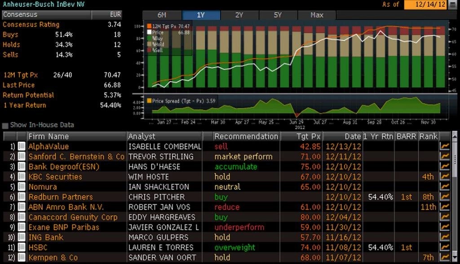Switch chart range to 5Y tab

coord(278,15)
